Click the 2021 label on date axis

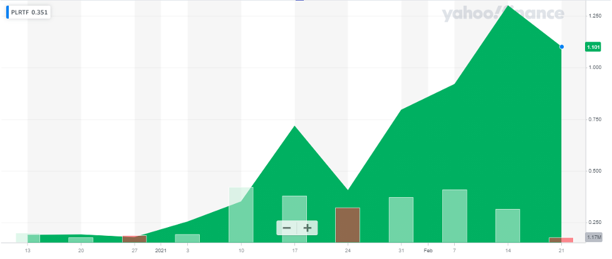161,250
